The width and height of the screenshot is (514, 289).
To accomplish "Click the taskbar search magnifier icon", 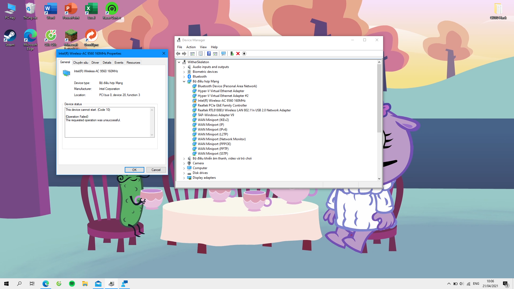I will pyautogui.click(x=19, y=284).
